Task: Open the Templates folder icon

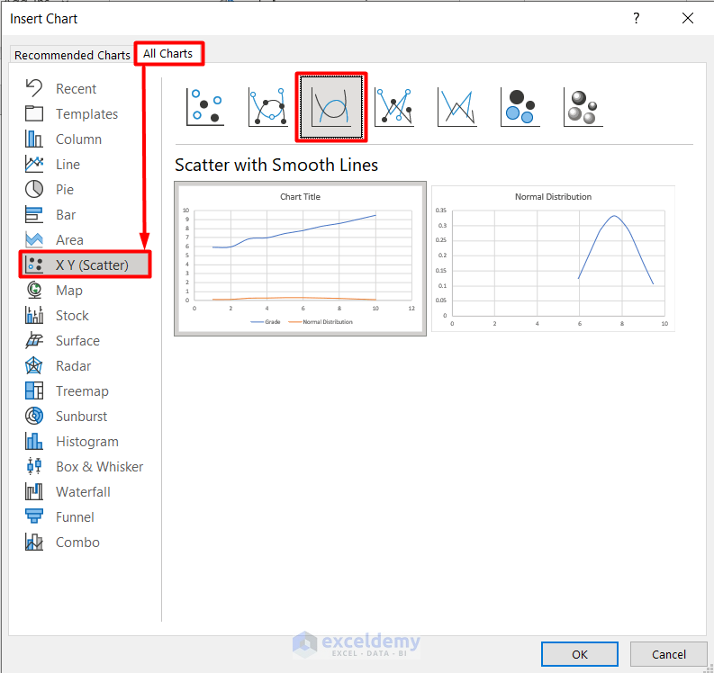Action: point(34,113)
